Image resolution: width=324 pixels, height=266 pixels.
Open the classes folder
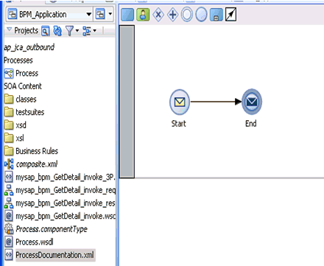(26, 99)
